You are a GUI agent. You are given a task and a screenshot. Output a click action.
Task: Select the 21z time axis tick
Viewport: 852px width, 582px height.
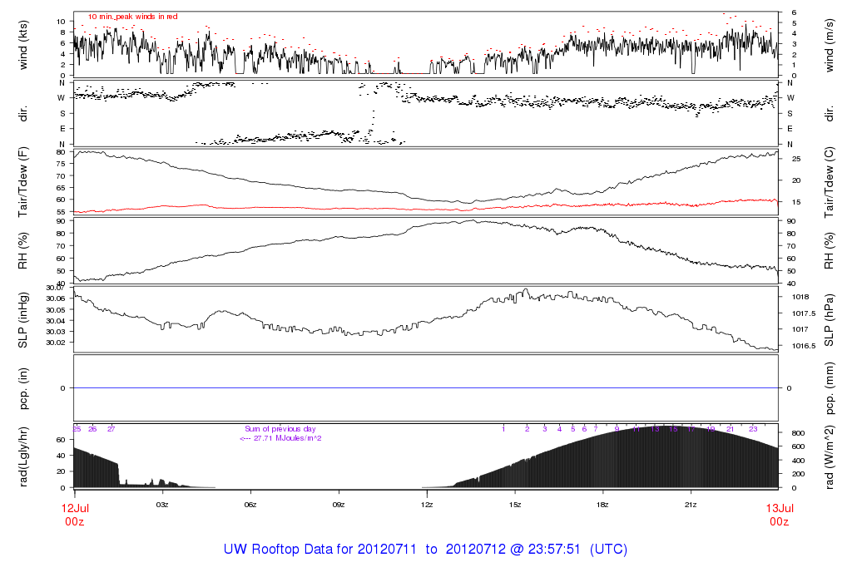click(691, 505)
